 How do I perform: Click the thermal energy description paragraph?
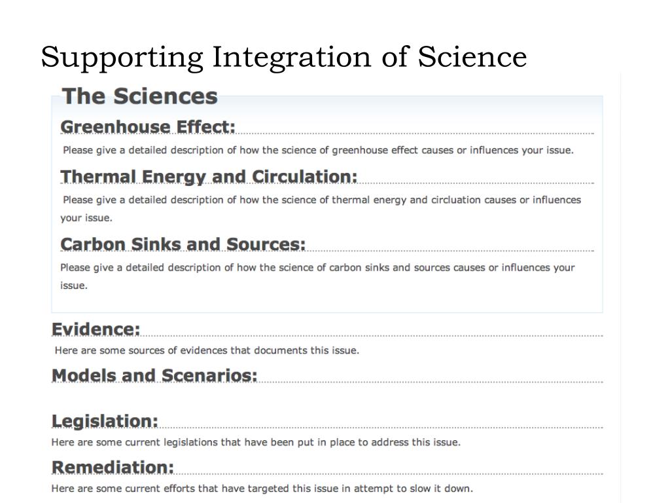pos(321,209)
